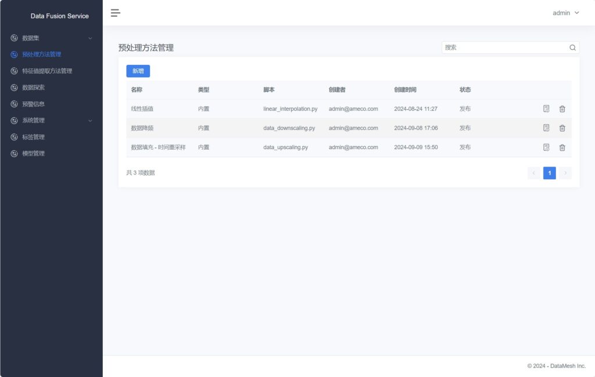Image resolution: width=595 pixels, height=377 pixels.
Task: Click the 数据集 sidebar icon
Action: [x=14, y=38]
